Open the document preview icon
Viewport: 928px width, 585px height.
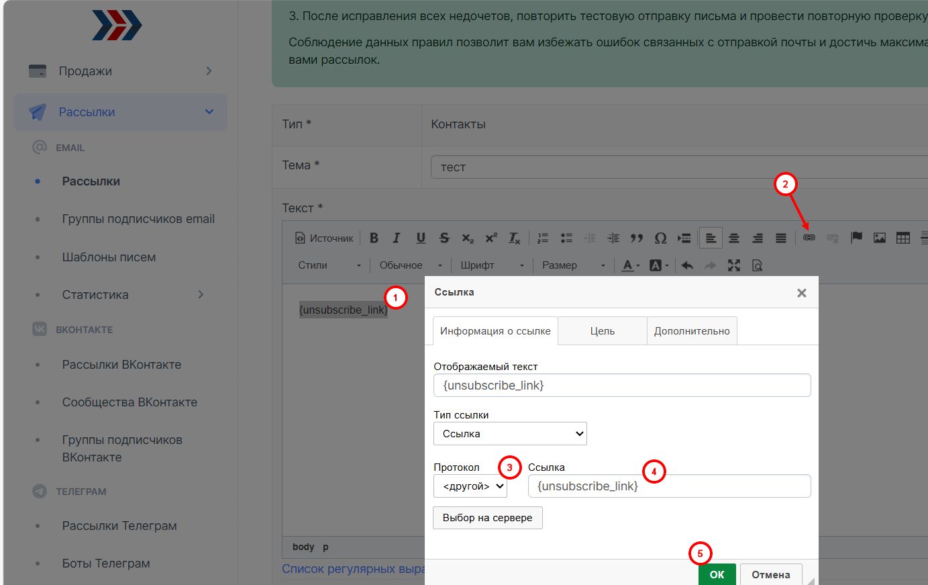[x=758, y=265]
